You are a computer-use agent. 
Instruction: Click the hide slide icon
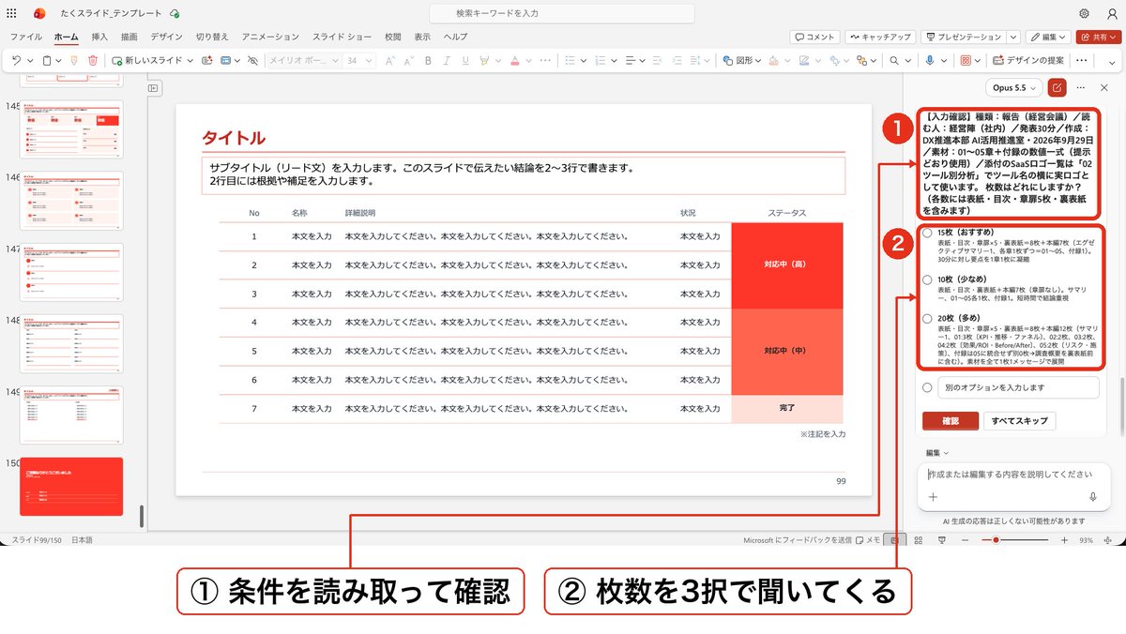pos(251,60)
